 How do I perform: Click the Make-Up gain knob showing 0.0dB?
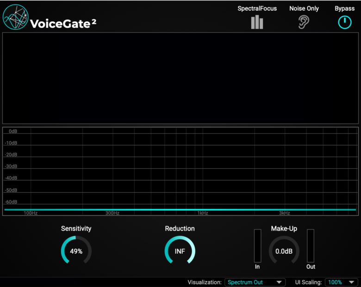click(284, 251)
